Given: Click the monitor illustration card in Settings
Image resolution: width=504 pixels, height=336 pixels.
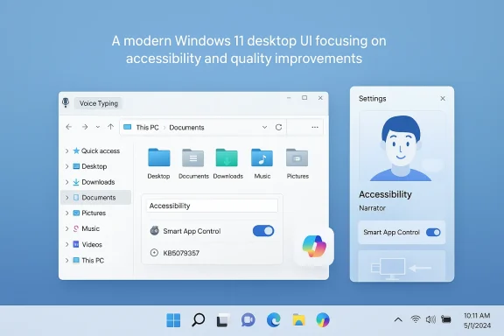Looking at the screenshot, I should click(x=402, y=266).
